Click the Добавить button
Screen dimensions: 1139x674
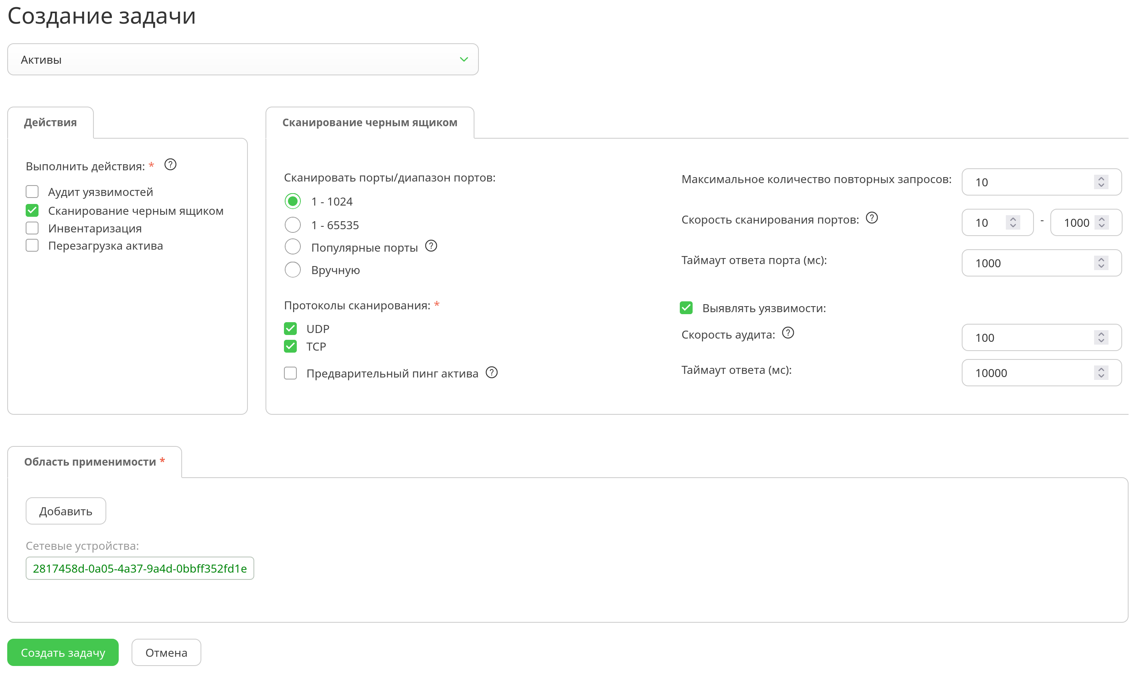click(x=66, y=511)
